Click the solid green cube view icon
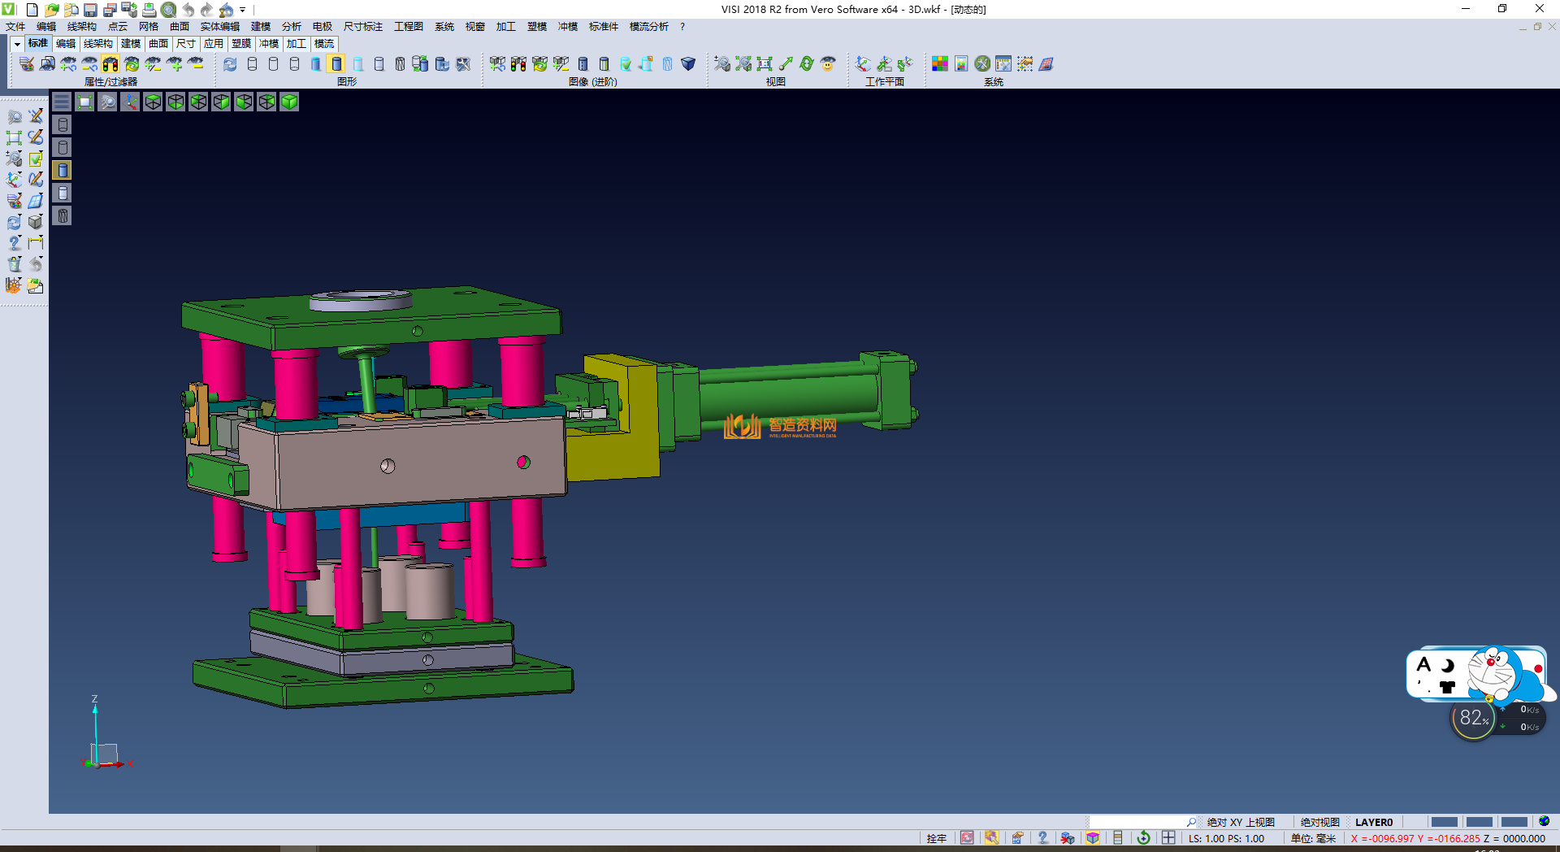 point(289,102)
